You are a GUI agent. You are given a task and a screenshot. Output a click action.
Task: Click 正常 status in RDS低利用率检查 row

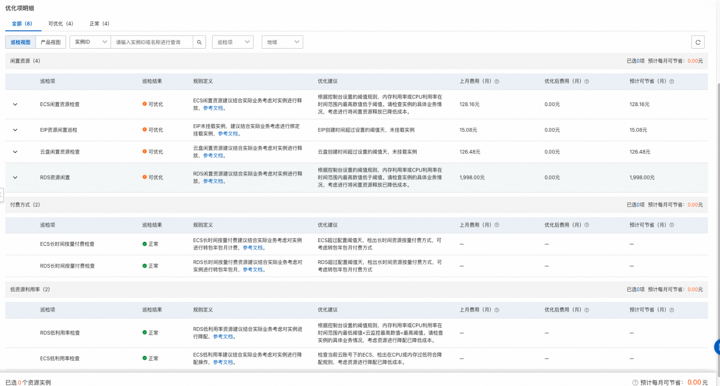click(x=150, y=333)
